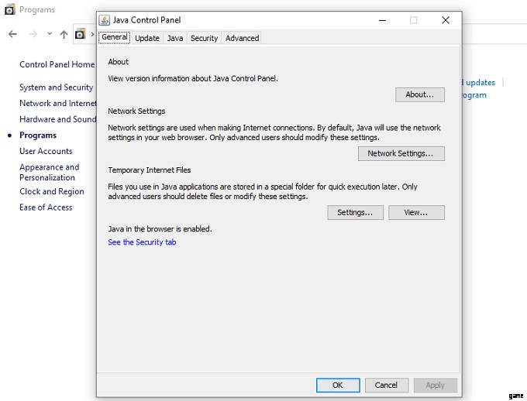The width and height of the screenshot is (527, 401).
Task: Click the Control Panel icon in address bar
Action: (x=80, y=34)
